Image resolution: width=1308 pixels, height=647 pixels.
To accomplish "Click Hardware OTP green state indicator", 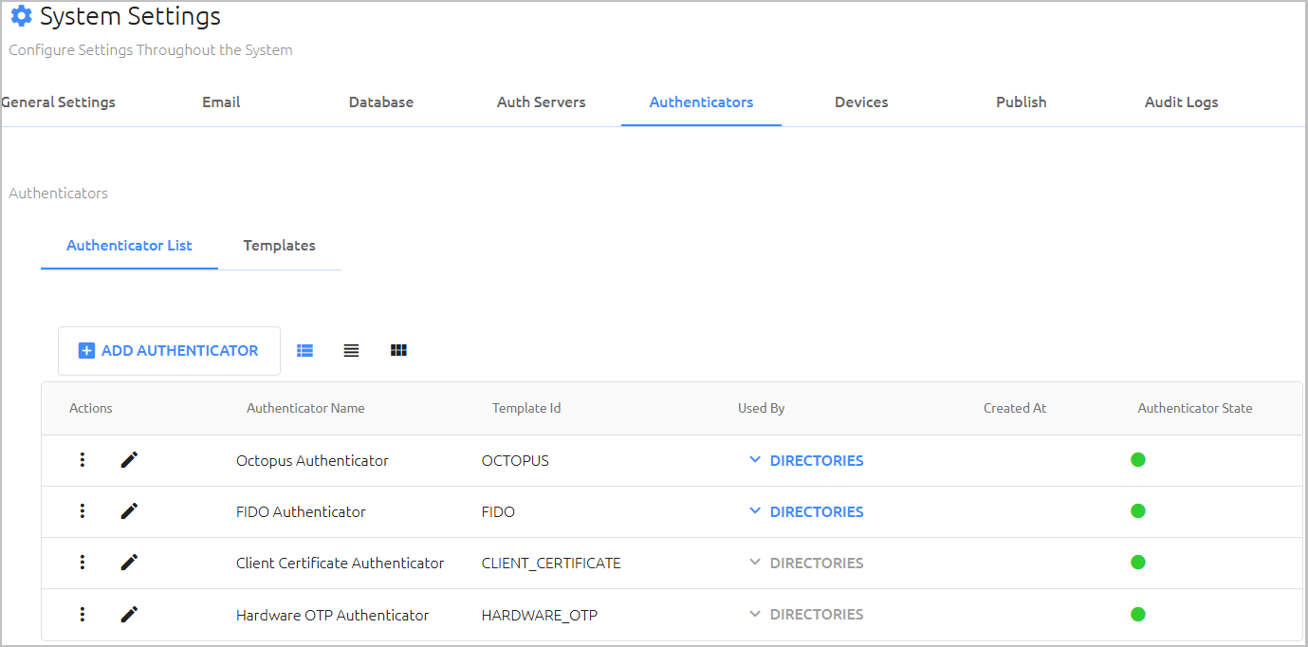I will pyautogui.click(x=1138, y=615).
